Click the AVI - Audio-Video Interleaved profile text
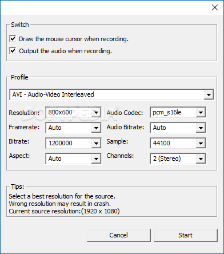 (53, 94)
